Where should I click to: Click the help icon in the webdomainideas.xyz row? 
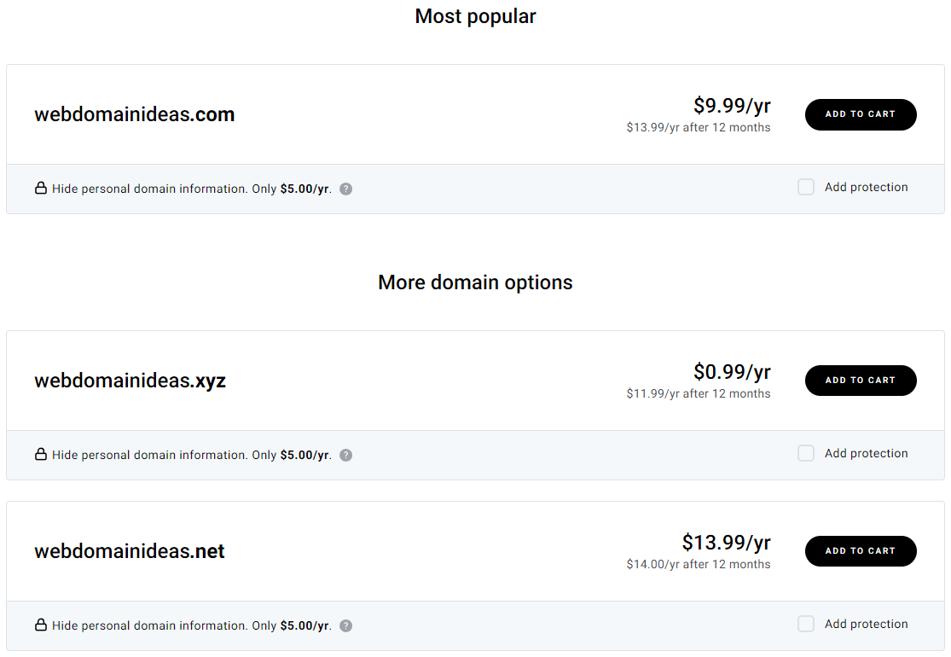point(345,456)
